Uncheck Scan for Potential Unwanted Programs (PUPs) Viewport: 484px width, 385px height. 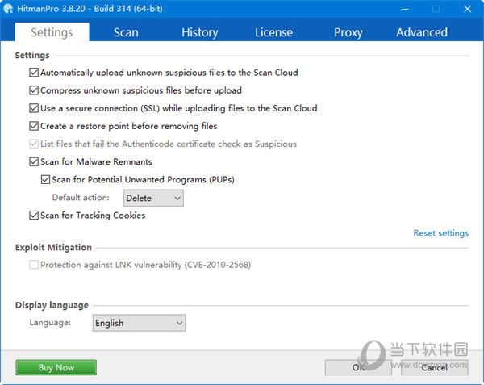coord(45,180)
